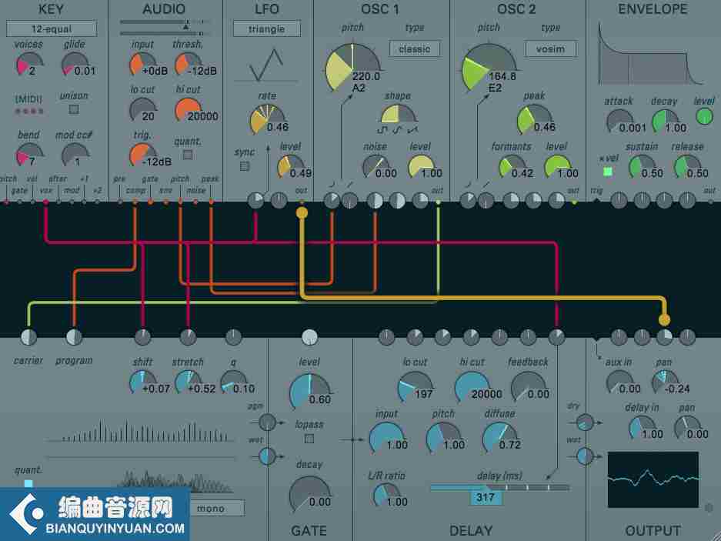Screen dimensions: 721x541
Task: Click the envelope release knob
Action: click(687, 166)
